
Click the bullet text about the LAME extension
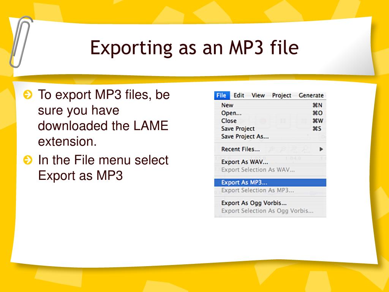coord(104,118)
